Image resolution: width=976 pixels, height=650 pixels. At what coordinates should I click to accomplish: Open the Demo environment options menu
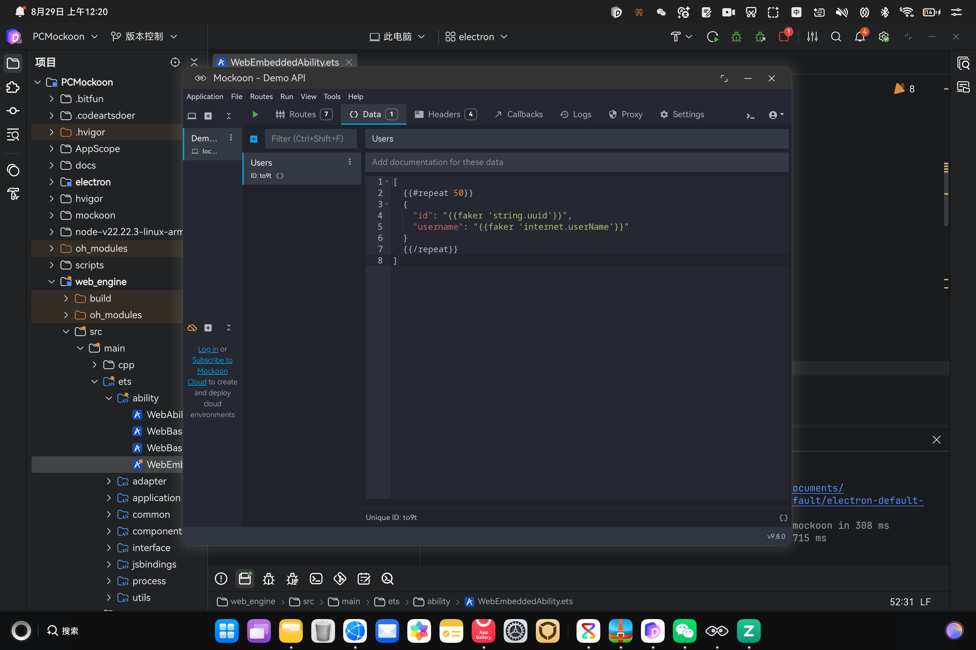click(x=231, y=137)
